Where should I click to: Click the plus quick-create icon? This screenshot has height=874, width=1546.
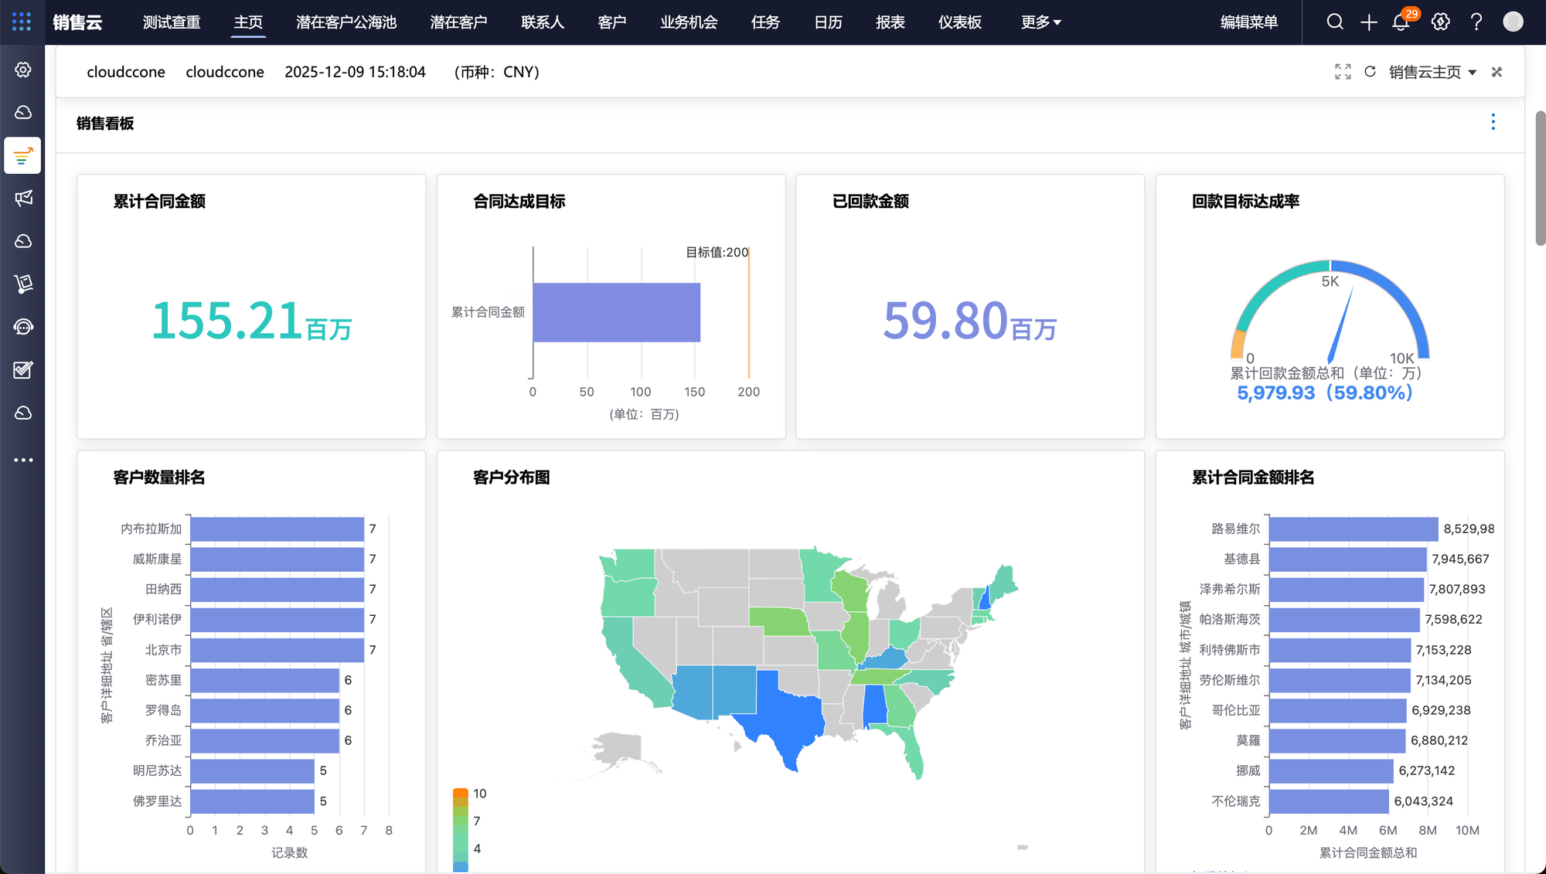click(x=1368, y=22)
